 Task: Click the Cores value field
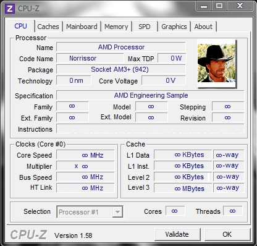175,211
